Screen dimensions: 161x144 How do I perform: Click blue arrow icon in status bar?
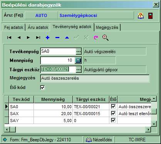(x=5, y=139)
